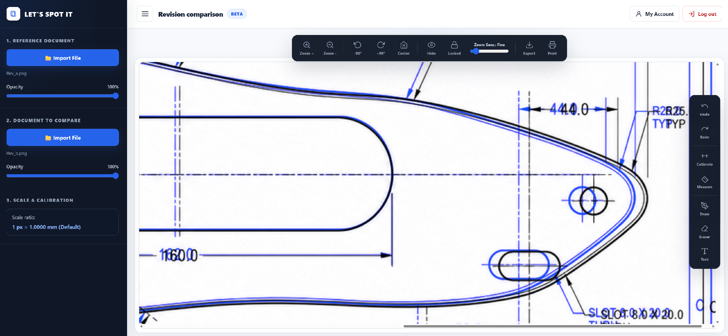Viewport: 728px width, 336px height.
Task: Choose the Eraser tool
Action: [x=705, y=232]
